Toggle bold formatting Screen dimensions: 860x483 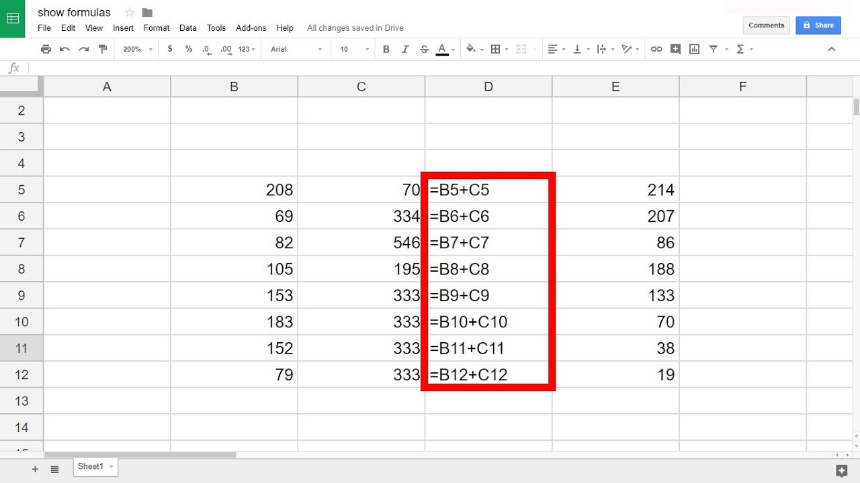click(386, 49)
